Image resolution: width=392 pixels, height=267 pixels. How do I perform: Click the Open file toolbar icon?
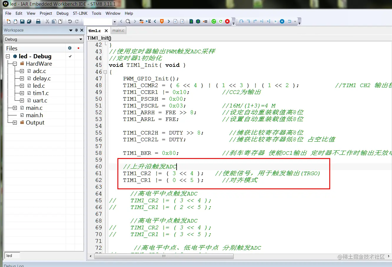[15, 21]
